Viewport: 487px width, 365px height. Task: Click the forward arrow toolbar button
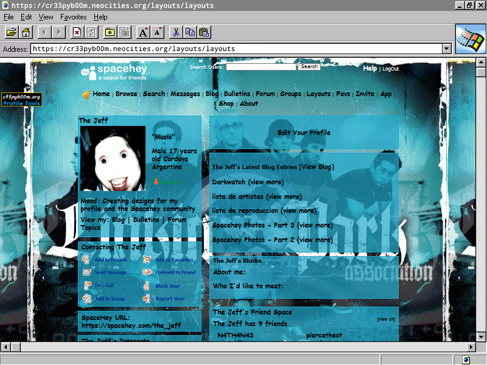pyautogui.click(x=58, y=32)
